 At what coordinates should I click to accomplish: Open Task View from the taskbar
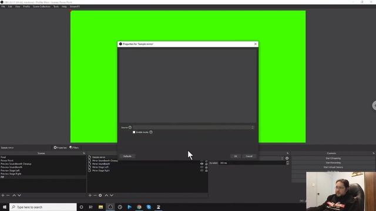[91, 207]
